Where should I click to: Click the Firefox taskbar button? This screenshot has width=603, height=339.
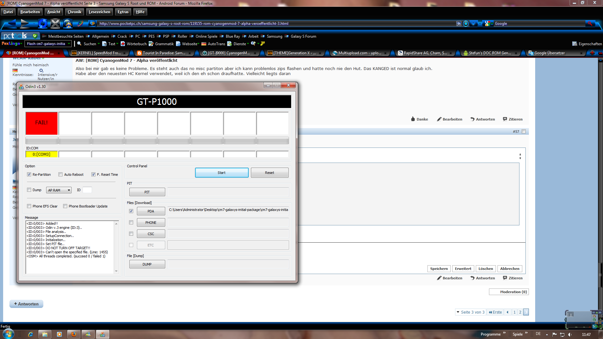[x=74, y=334]
